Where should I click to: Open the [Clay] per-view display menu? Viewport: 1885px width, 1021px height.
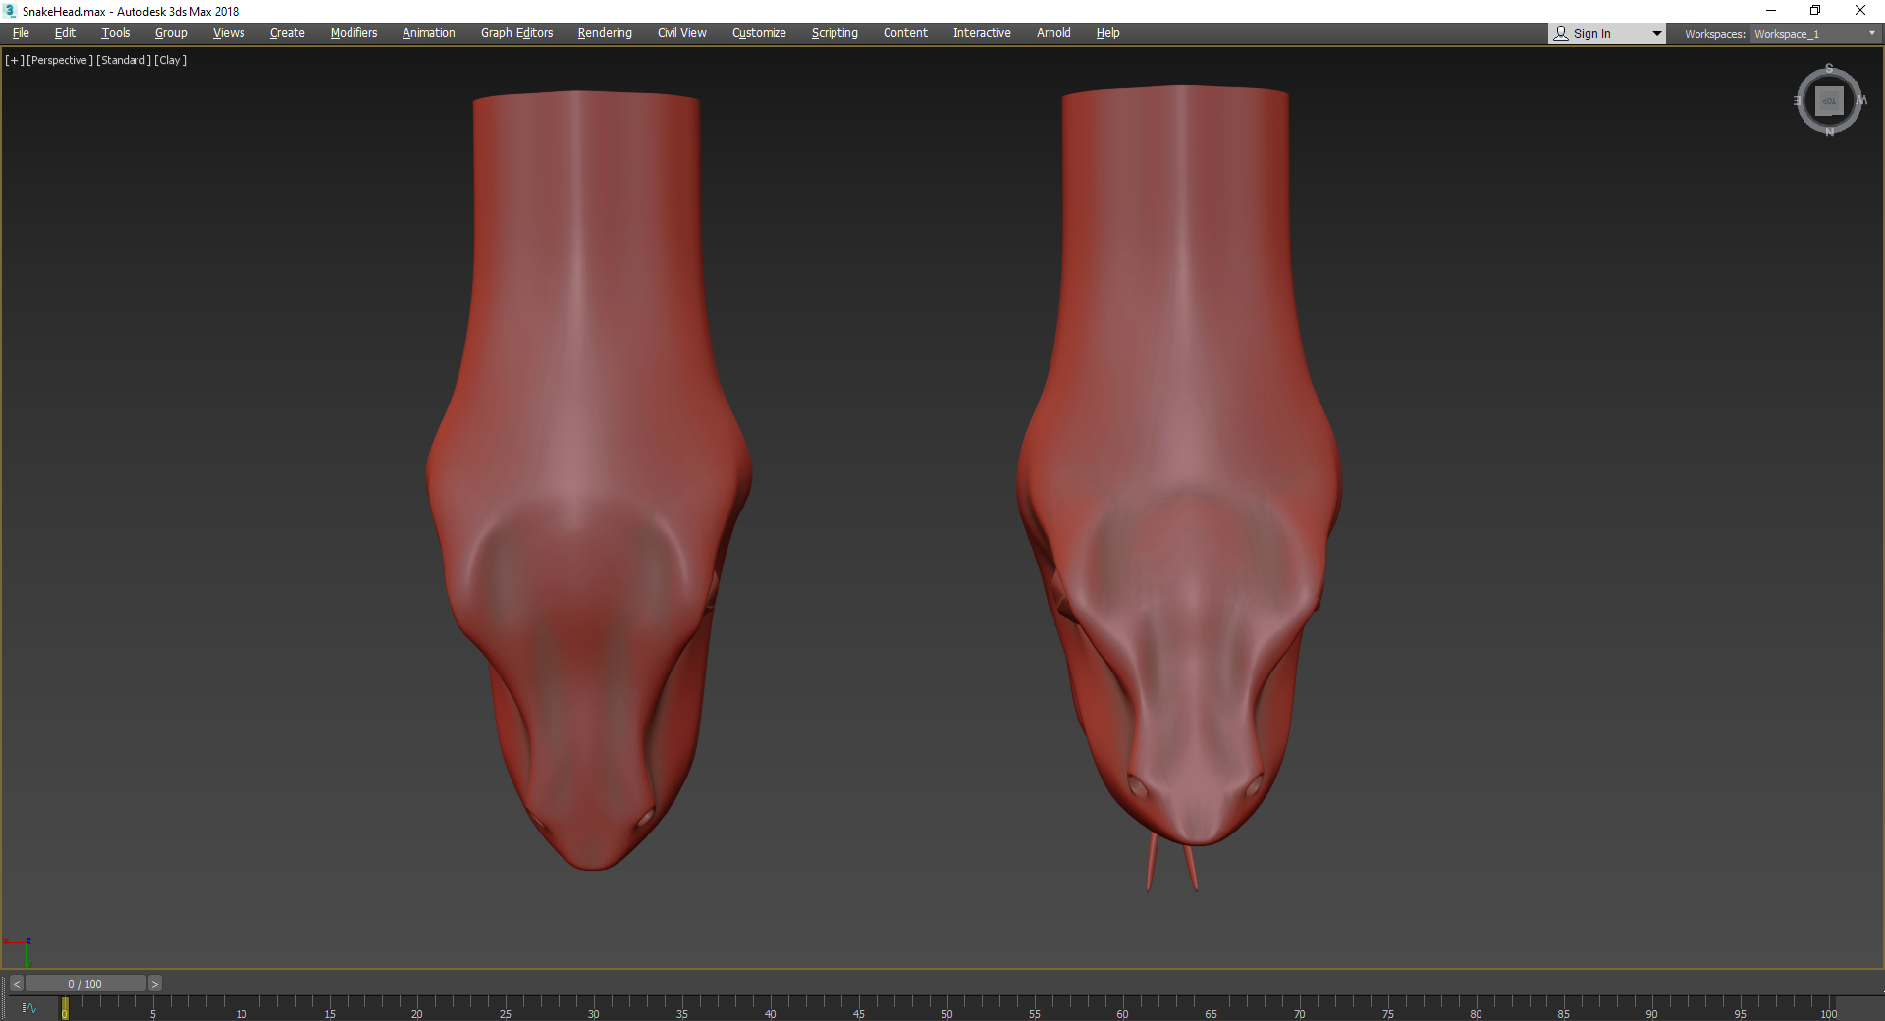[x=170, y=60]
